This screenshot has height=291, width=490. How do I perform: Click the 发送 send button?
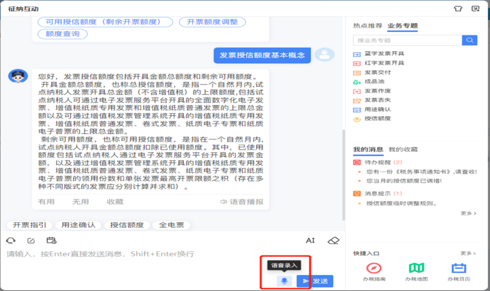(x=315, y=281)
